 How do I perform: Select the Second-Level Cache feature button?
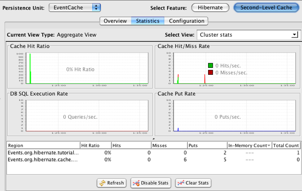266,8
